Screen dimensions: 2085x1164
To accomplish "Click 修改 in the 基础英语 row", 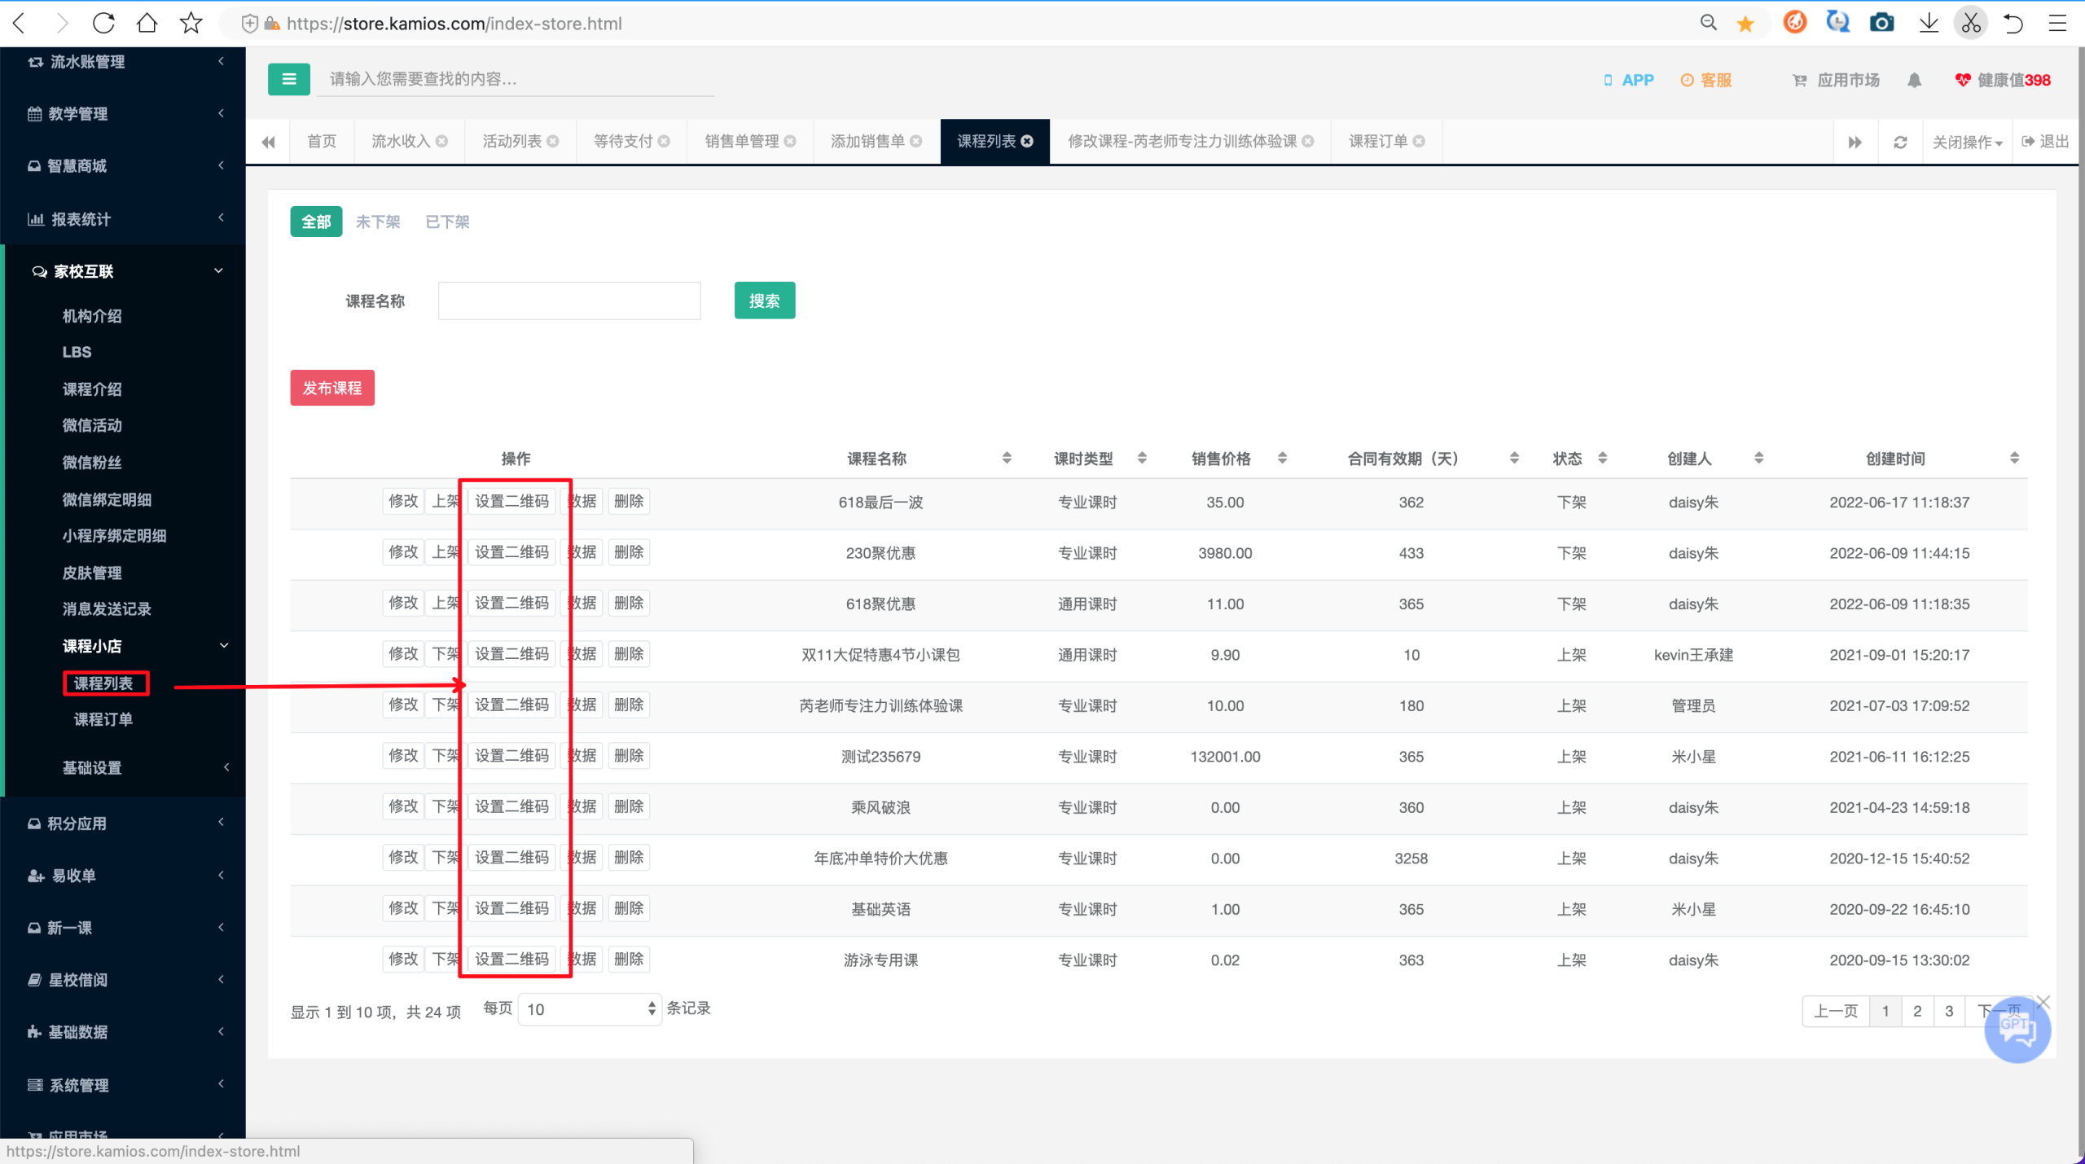I will click(x=403, y=907).
